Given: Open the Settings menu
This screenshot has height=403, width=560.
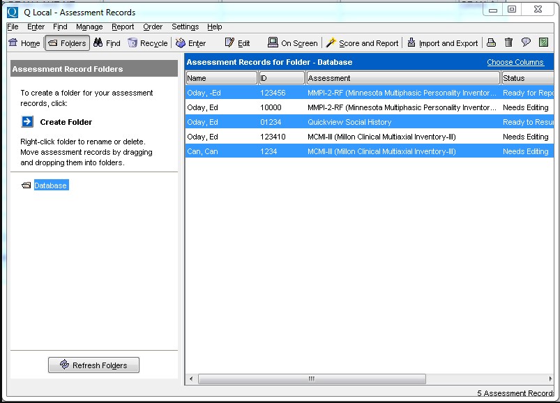Looking at the screenshot, I should click(185, 26).
